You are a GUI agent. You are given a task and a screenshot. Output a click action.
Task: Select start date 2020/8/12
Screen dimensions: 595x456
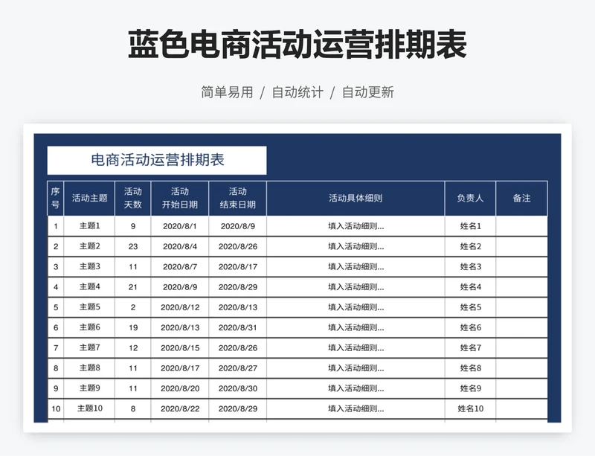180,307
